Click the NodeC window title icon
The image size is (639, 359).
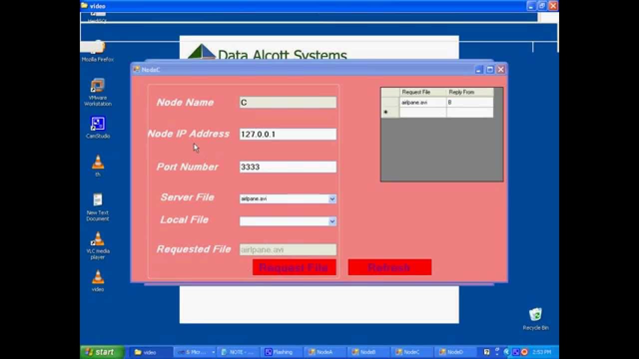137,69
